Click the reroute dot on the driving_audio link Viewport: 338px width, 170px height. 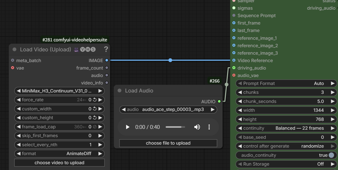click(x=226, y=84)
